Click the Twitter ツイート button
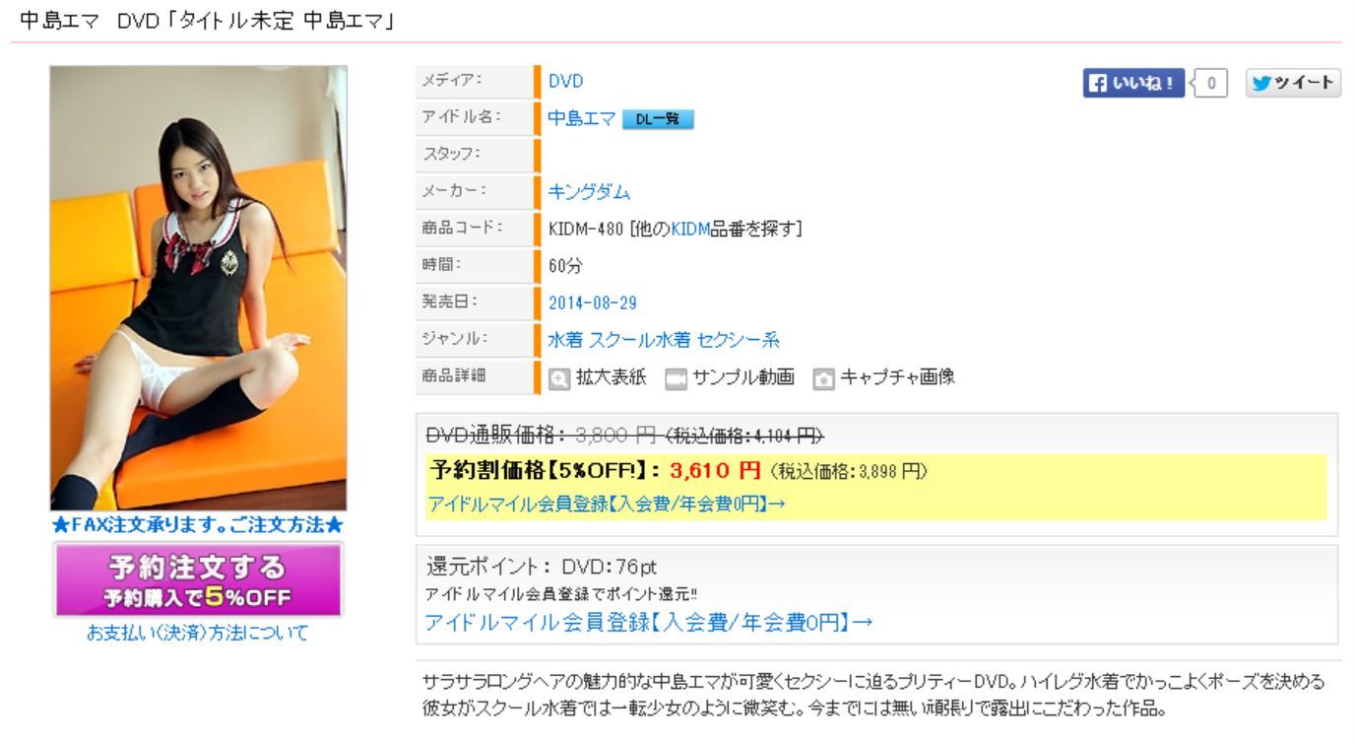Image resolution: width=1355 pixels, height=744 pixels. click(x=1294, y=84)
